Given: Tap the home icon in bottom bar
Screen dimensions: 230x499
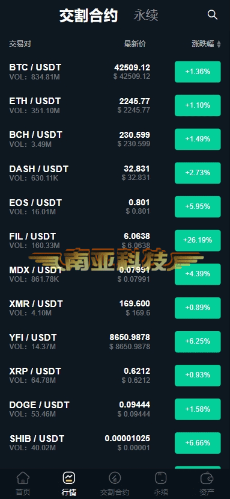Looking at the screenshot, I should point(23,478).
